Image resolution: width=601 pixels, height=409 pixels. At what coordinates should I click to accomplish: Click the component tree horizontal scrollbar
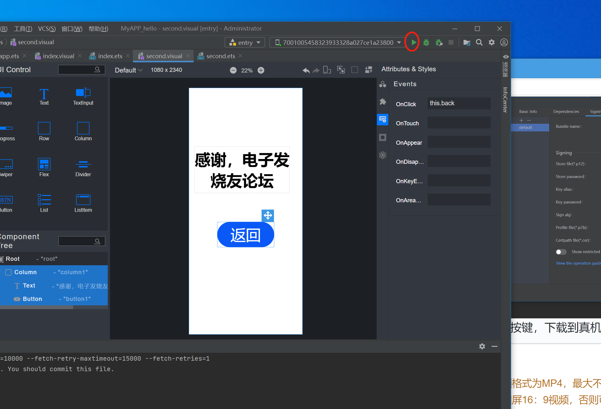click(x=37, y=307)
